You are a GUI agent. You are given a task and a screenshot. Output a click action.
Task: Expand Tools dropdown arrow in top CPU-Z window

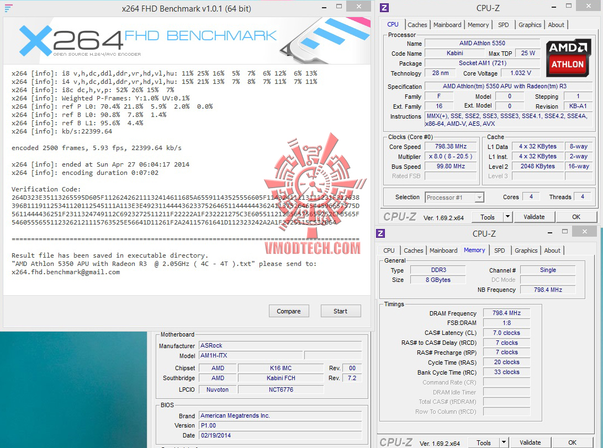click(x=507, y=217)
